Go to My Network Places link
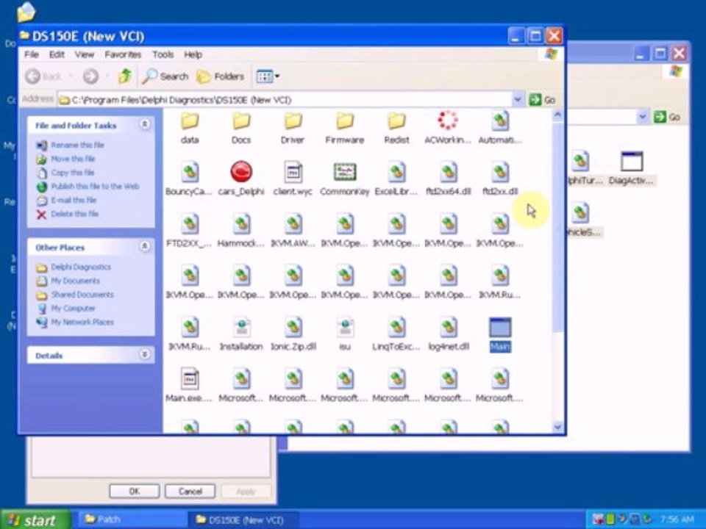The image size is (706, 529). [82, 322]
